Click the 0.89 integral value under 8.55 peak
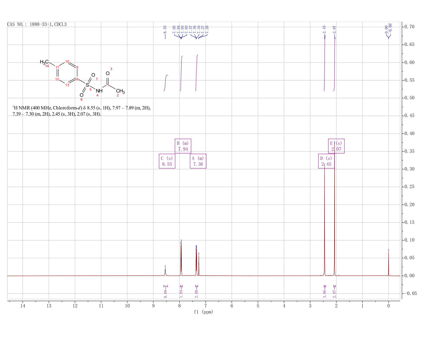 tap(165, 294)
